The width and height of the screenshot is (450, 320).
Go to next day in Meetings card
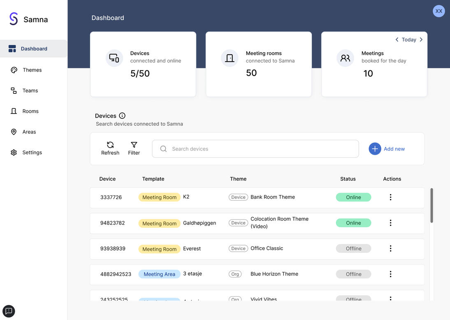(421, 39)
